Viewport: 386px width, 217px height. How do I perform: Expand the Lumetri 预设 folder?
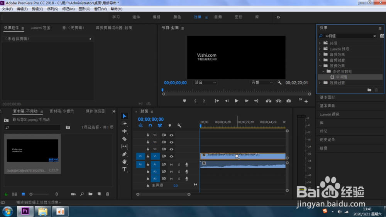click(320, 49)
